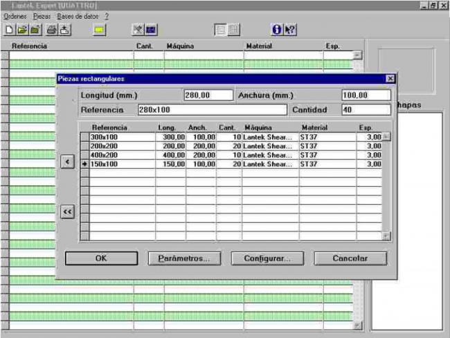Click the single-sheet view toolbar icon
The height and width of the screenshot is (338, 450).
(x=221, y=30)
